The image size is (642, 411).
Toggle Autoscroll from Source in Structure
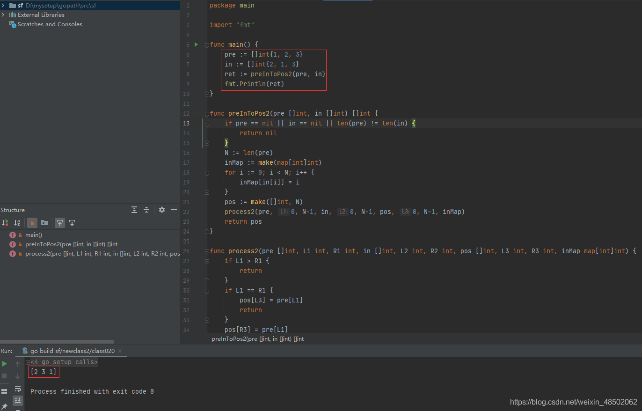(x=72, y=223)
